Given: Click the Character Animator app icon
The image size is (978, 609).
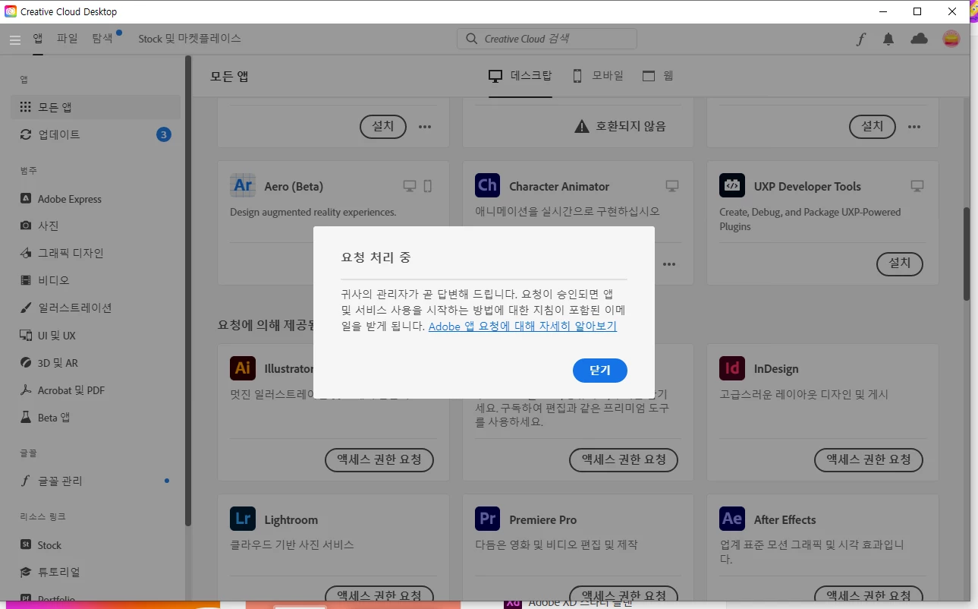Looking at the screenshot, I should tap(487, 185).
